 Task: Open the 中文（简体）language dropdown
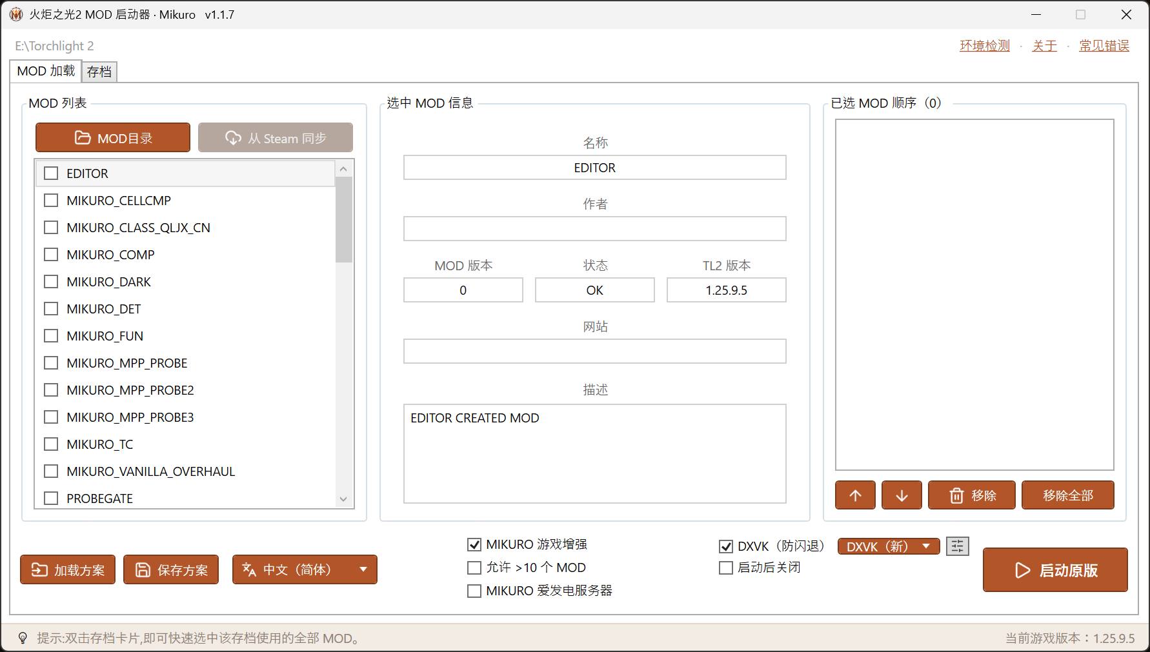pos(305,569)
